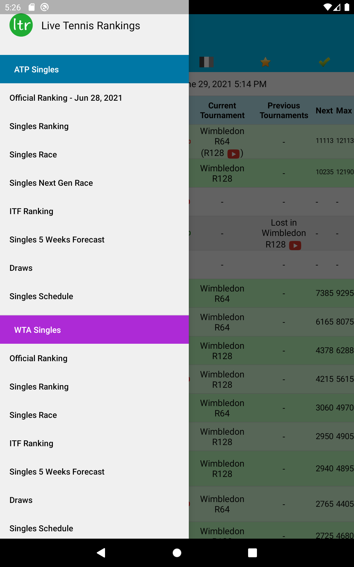
Task: Tap the Live Tennis Rankings title
Action: pyautogui.click(x=91, y=26)
